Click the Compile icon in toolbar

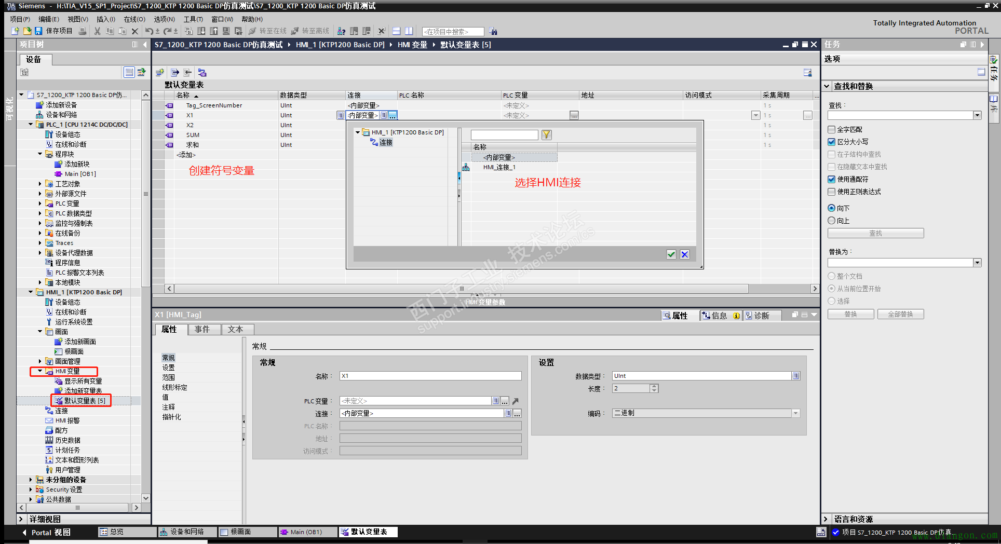[x=188, y=31]
